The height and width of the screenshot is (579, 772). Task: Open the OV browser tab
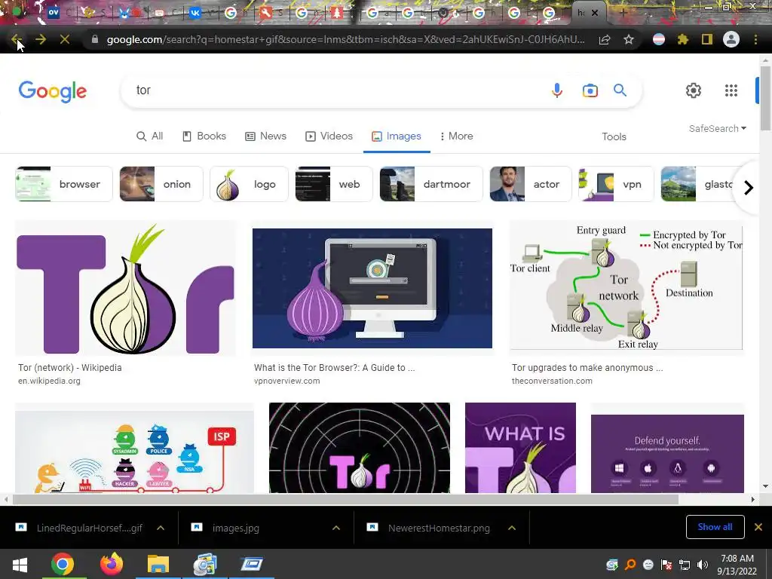54,13
